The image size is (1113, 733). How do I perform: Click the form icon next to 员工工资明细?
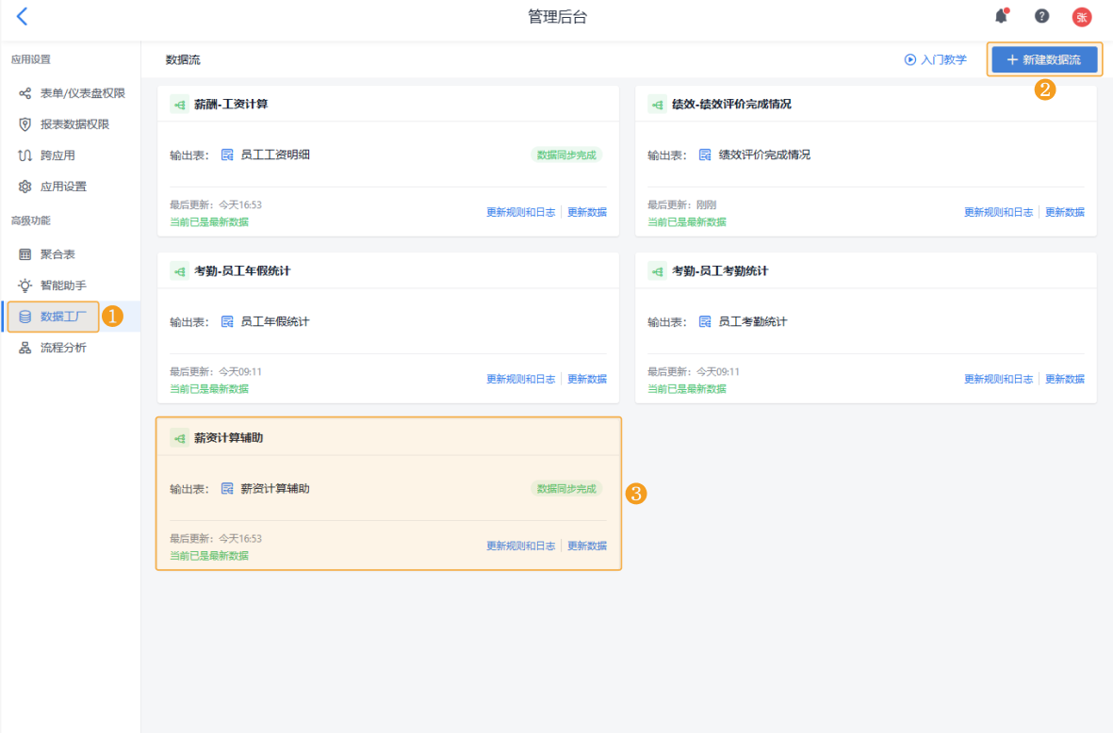(x=227, y=155)
